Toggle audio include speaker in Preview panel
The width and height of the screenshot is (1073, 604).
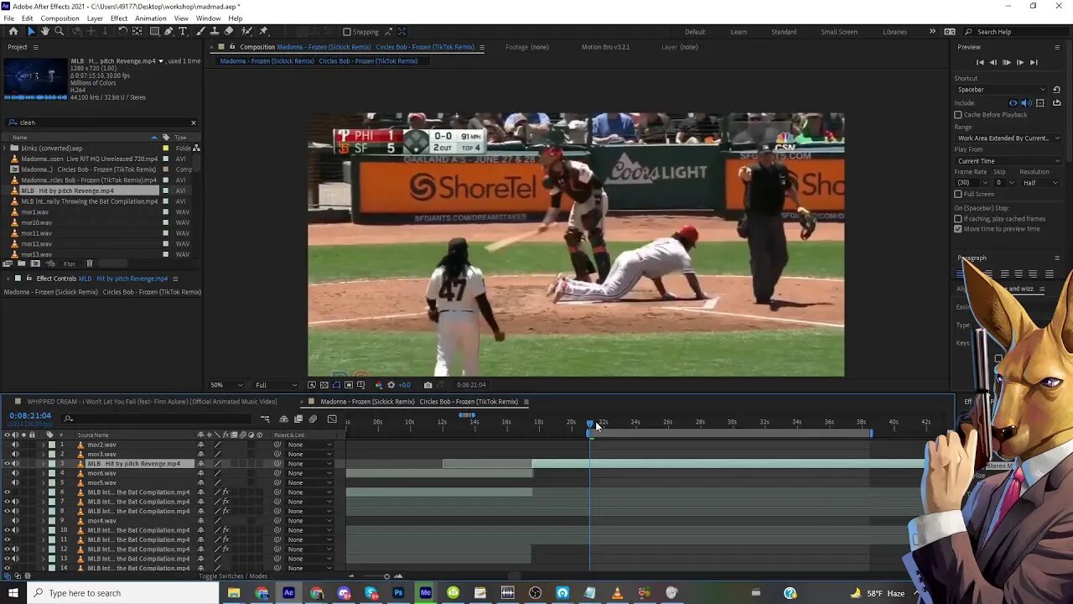[x=1026, y=103]
